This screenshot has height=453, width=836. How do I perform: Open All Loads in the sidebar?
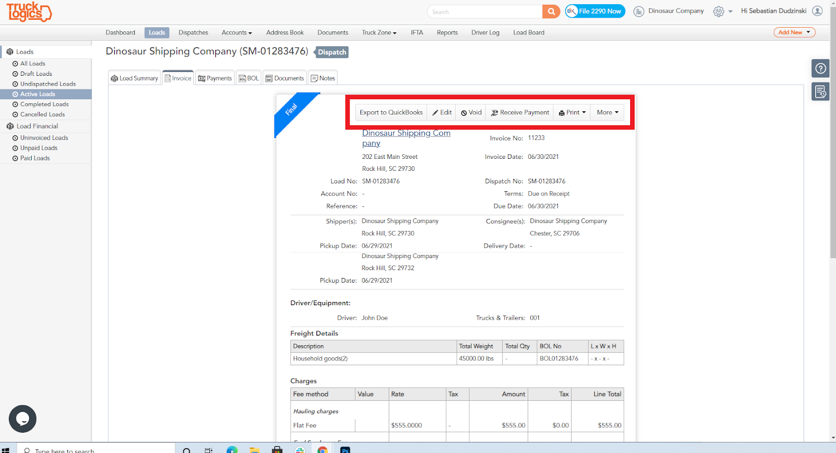click(x=33, y=63)
